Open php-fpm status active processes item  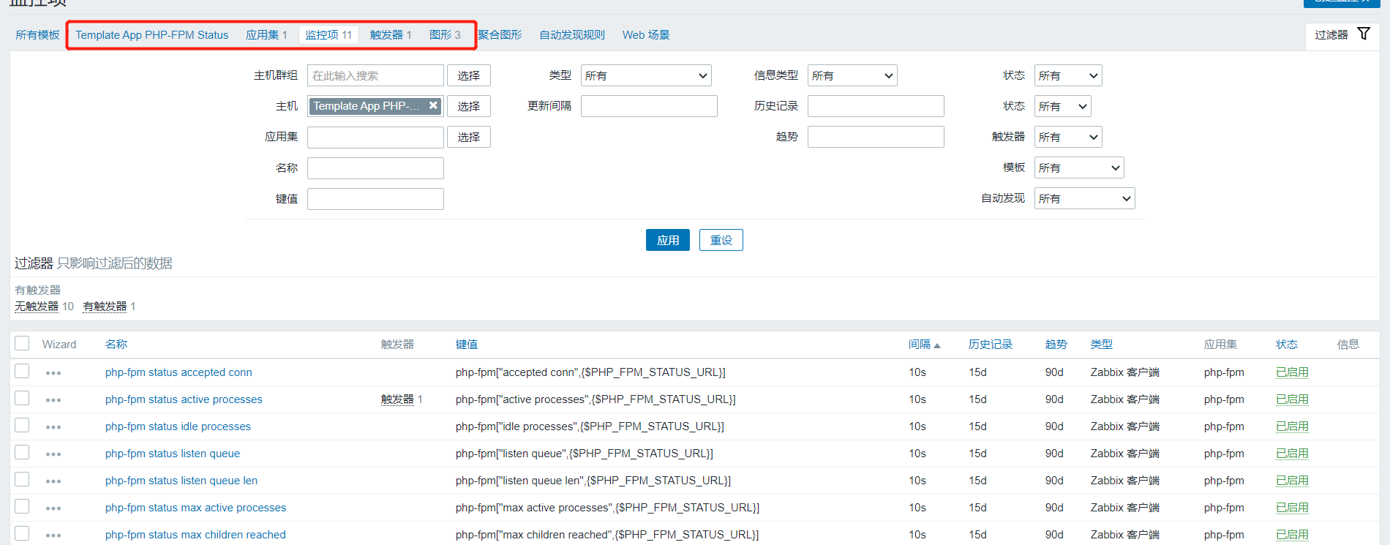pos(184,399)
